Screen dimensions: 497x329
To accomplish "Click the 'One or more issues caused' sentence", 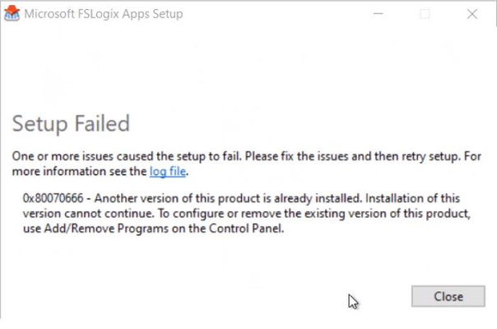I will [x=127, y=156].
